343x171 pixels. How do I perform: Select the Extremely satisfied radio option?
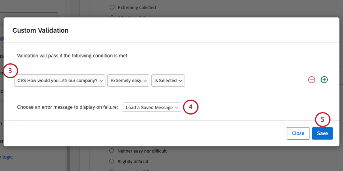point(112,7)
